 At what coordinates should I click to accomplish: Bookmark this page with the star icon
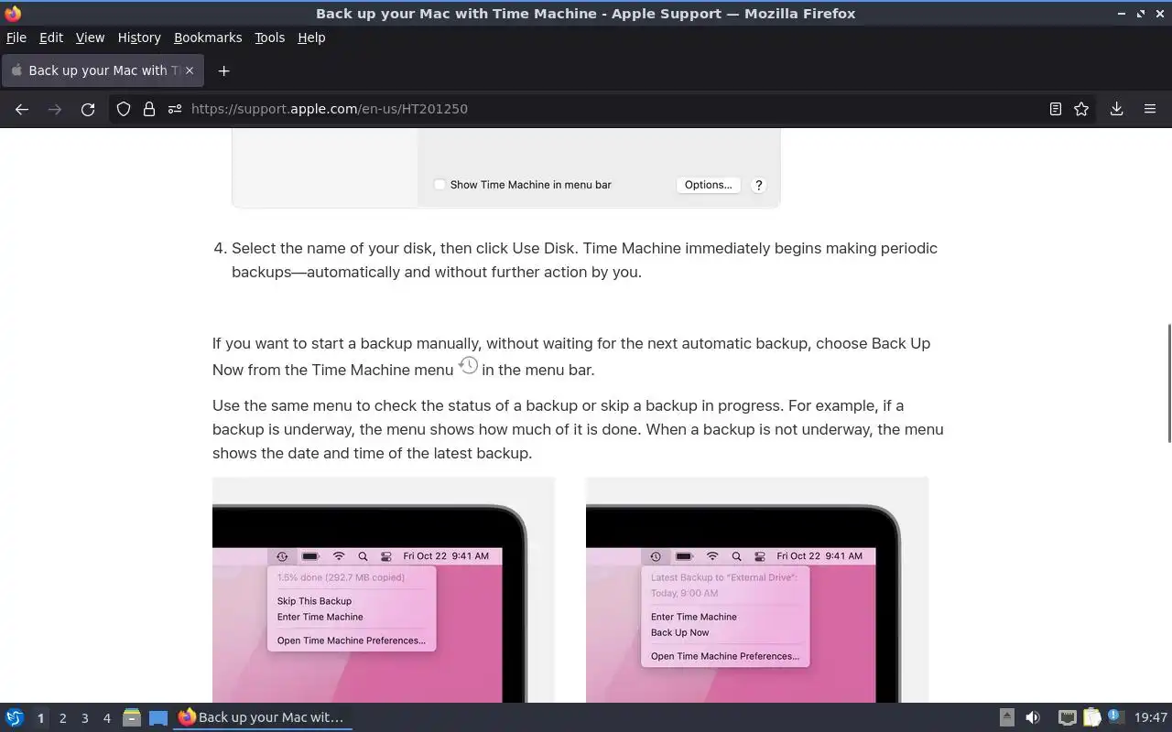click(1081, 109)
